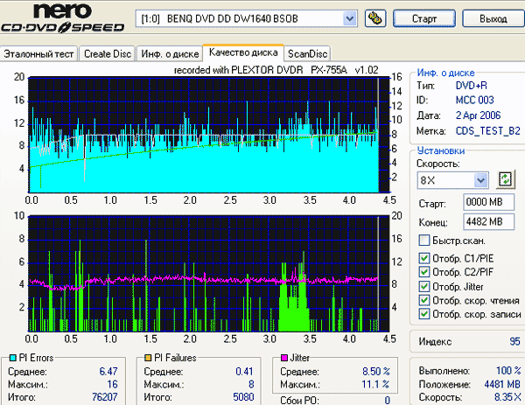Click the PI Errors maximum value 16
This screenshot has width=525, height=405.
(x=112, y=384)
